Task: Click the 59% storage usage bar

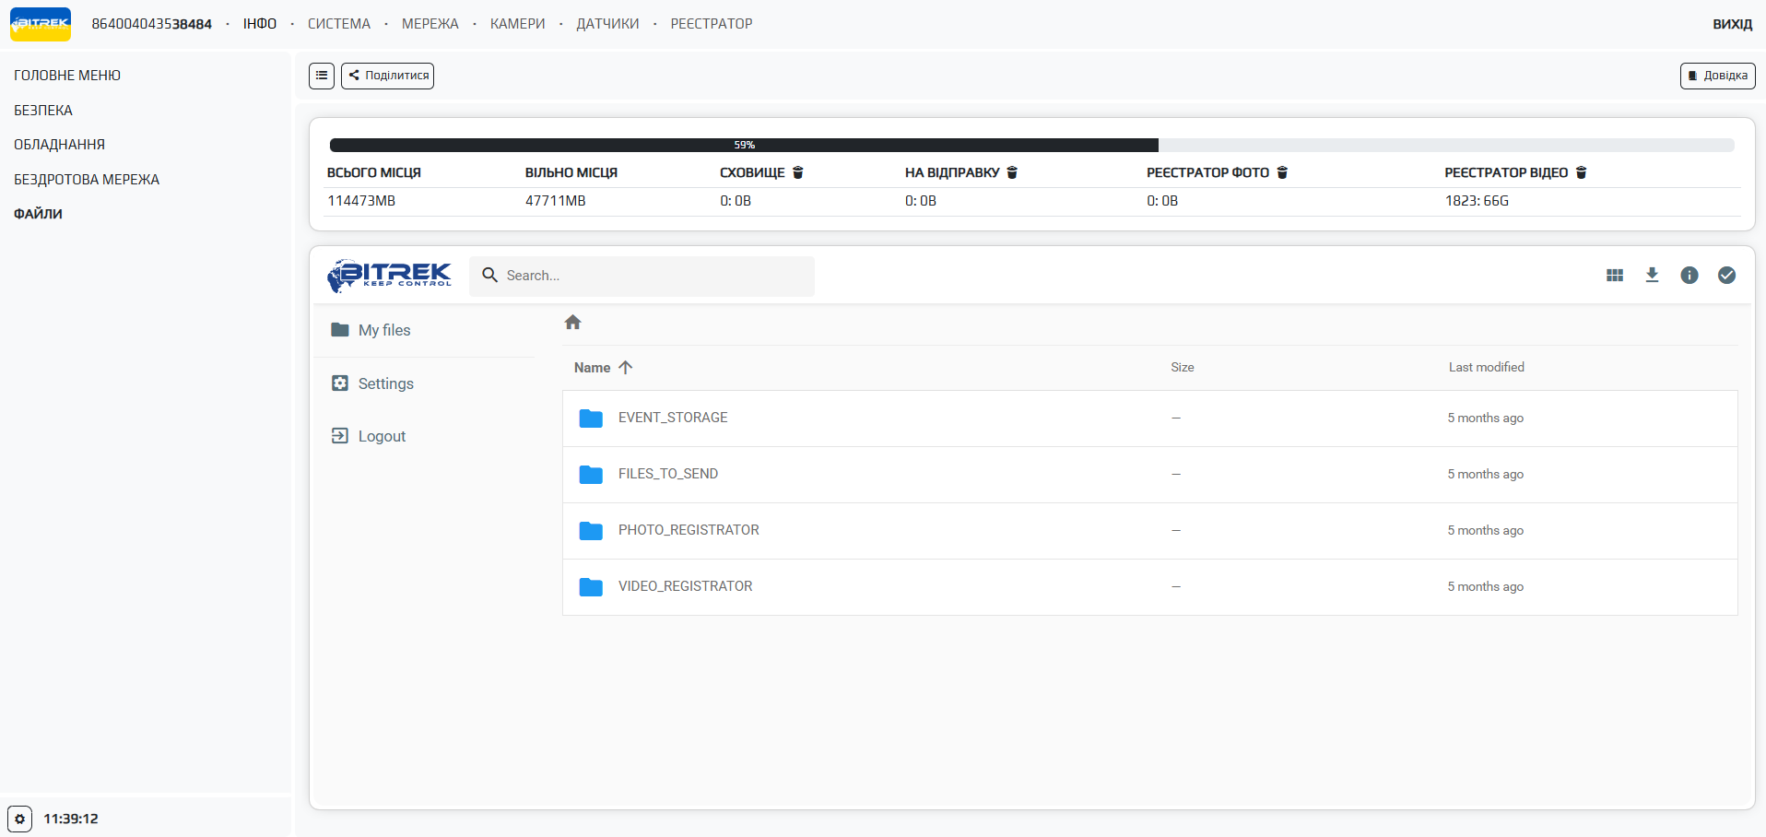Action: pos(744,145)
